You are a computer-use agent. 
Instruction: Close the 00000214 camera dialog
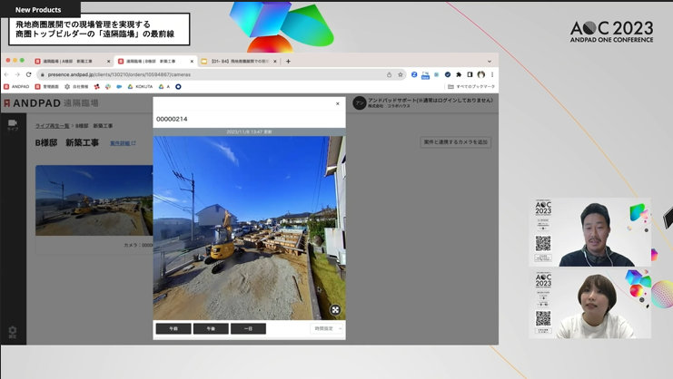pyautogui.click(x=337, y=103)
